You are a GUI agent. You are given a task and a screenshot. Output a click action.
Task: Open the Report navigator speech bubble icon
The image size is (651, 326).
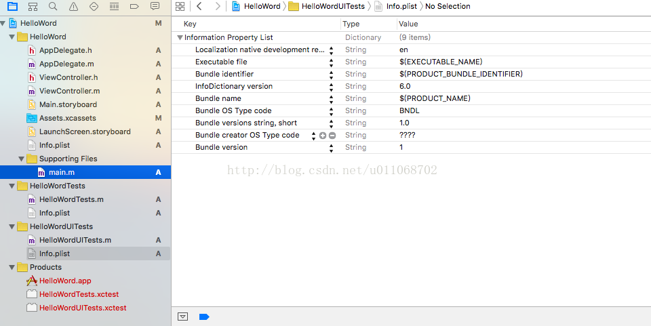(x=155, y=6)
